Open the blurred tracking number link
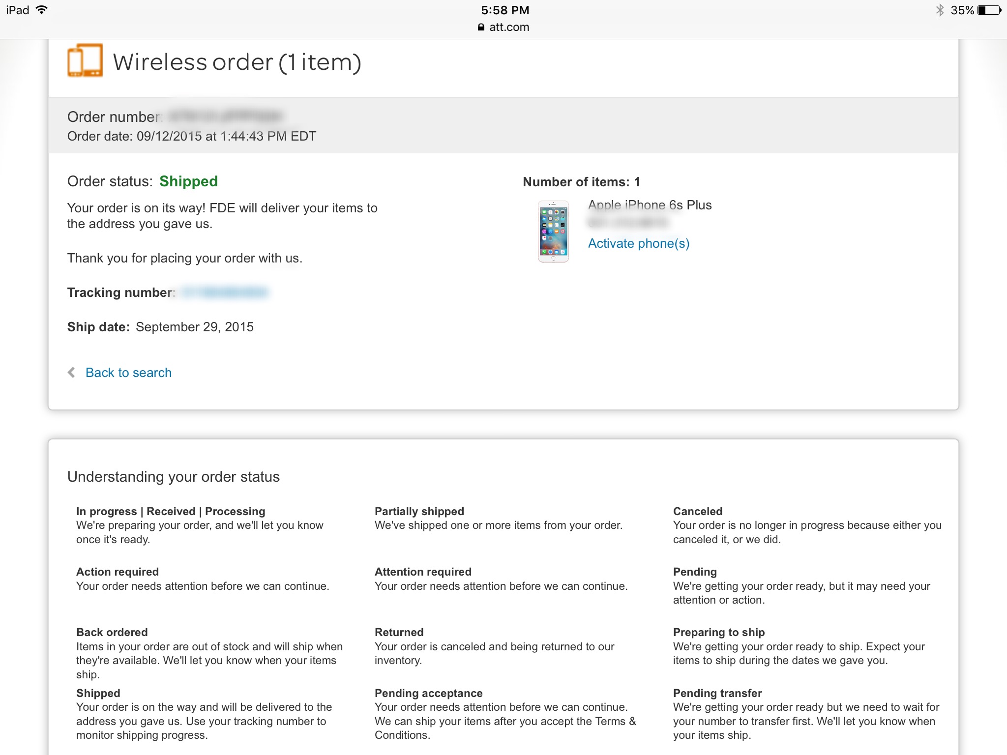 tap(224, 292)
